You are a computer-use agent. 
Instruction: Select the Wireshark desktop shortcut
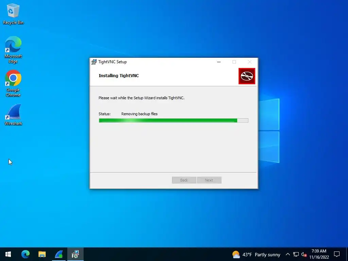coord(13,115)
